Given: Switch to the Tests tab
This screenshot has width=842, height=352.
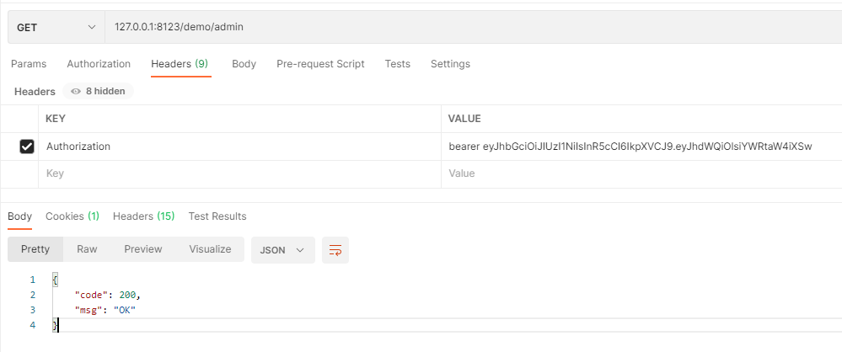Looking at the screenshot, I should (x=397, y=64).
